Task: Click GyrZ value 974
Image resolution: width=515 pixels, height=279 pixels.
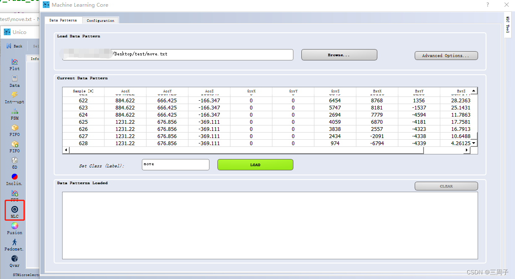Action: (x=335, y=143)
